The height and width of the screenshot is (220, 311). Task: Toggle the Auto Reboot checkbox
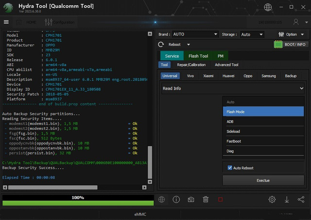230,168
